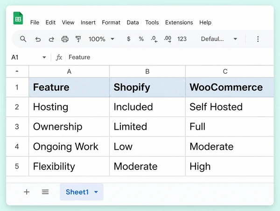Select the Limited cell

(x=147, y=127)
